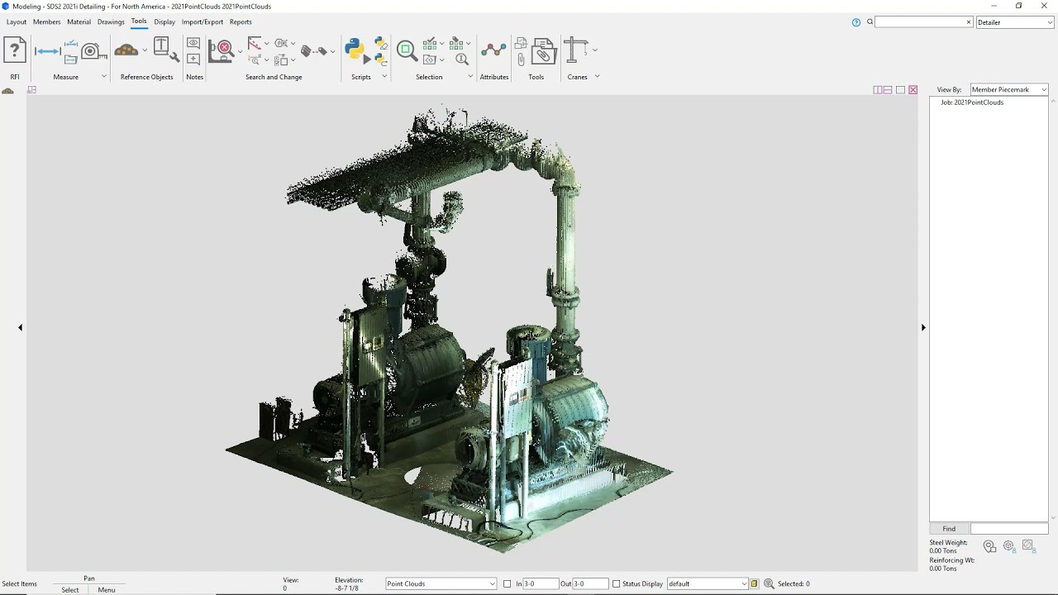This screenshot has height=595, width=1058.
Task: Click the RFI question-mark document icon
Action: [14, 50]
